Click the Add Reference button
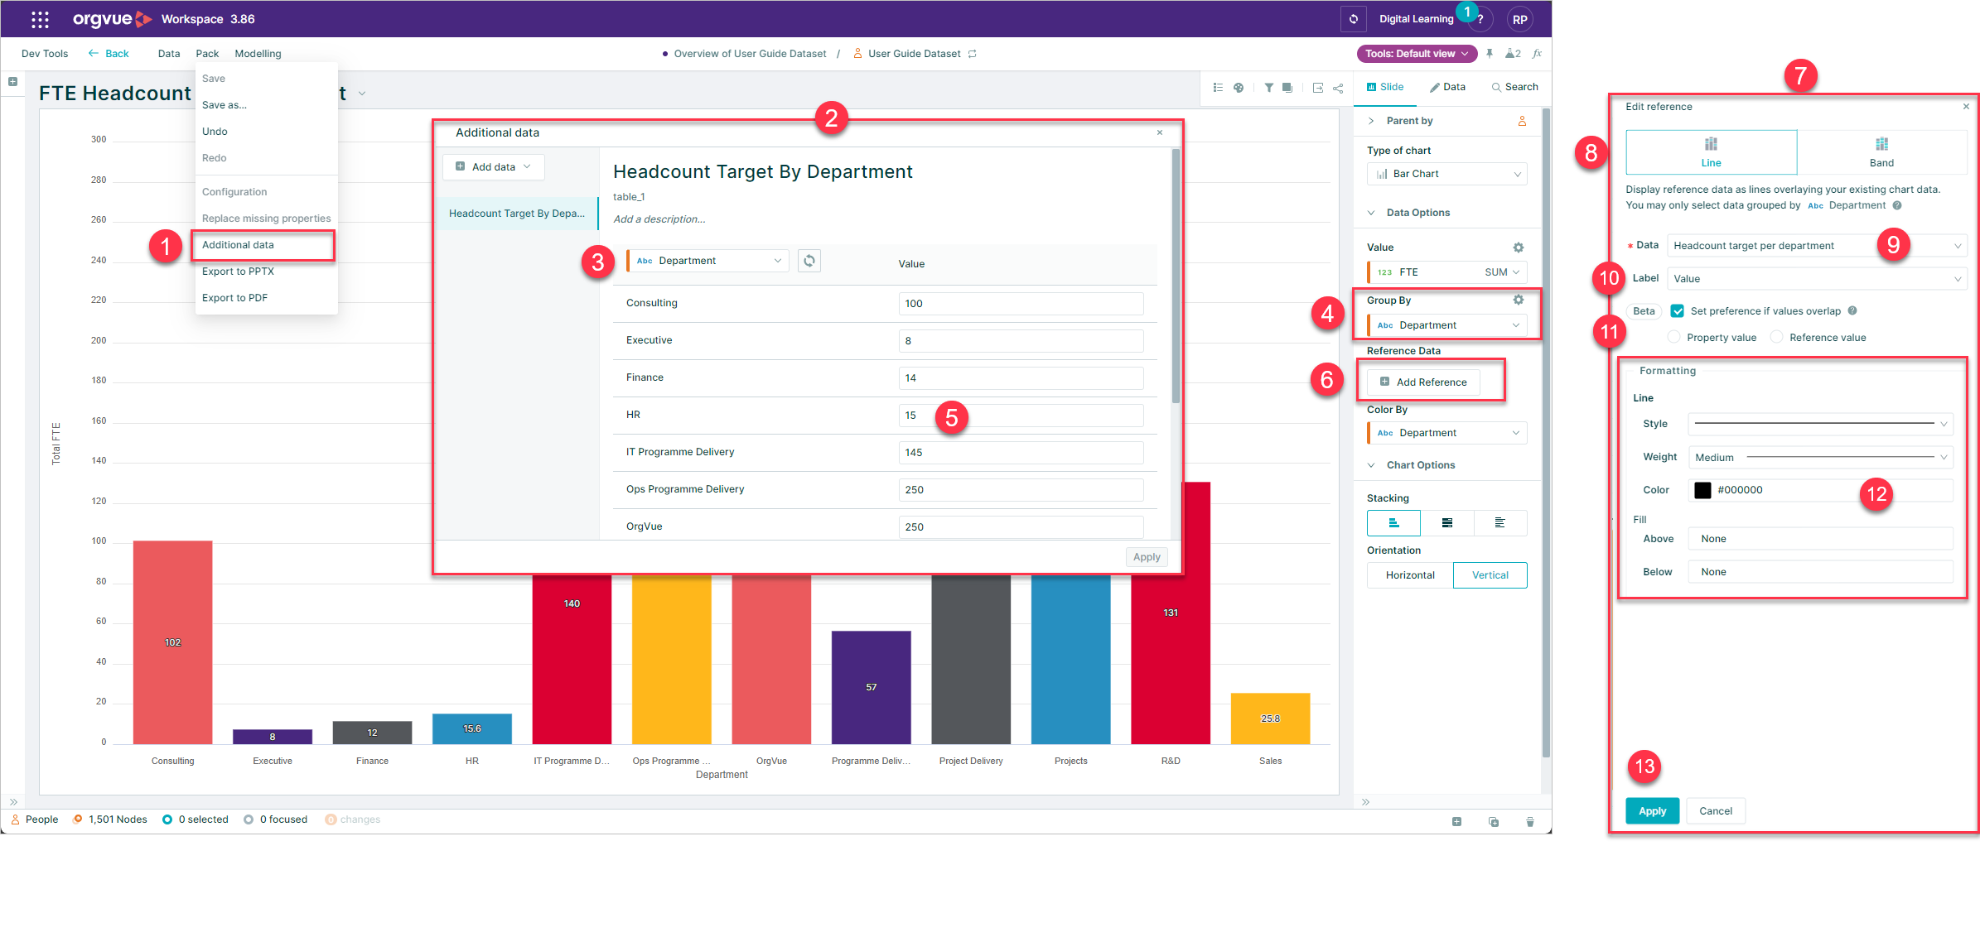This screenshot has width=1980, height=942. coord(1423,382)
